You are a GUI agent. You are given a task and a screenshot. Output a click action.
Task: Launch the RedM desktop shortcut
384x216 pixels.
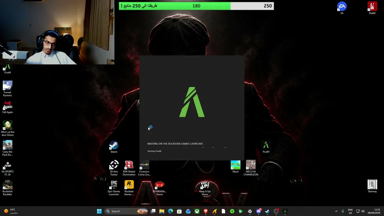tap(372, 8)
